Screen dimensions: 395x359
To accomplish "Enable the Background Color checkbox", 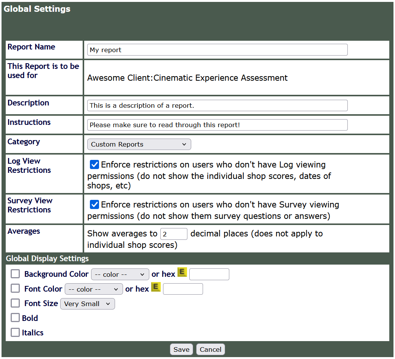I will click(x=15, y=274).
